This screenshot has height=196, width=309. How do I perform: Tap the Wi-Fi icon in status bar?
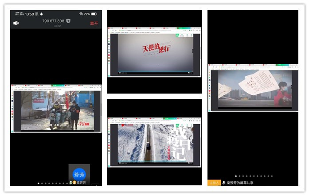coord(81,14)
